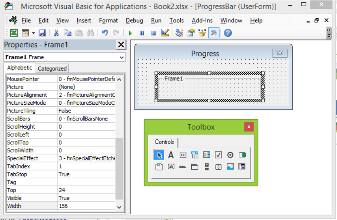Click the Properties list scrollbar thumb
Image resolution: width=337 pixels, height=220 pixels.
(119, 168)
